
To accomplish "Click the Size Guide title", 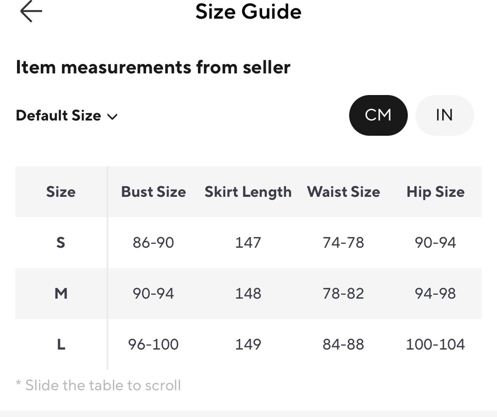I will 248,12.
